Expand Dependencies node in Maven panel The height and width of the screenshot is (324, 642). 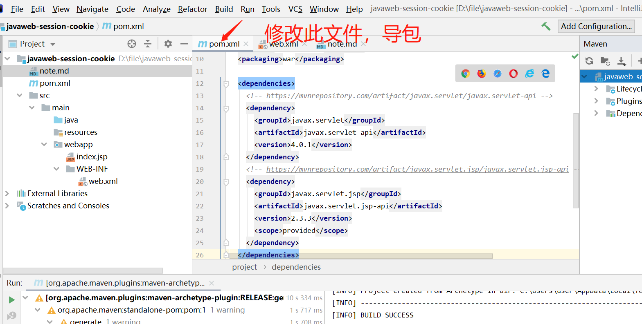tap(596, 113)
